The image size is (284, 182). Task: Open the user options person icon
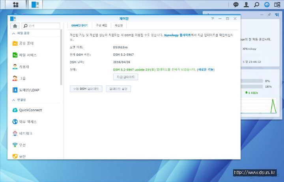[x=246, y=4]
